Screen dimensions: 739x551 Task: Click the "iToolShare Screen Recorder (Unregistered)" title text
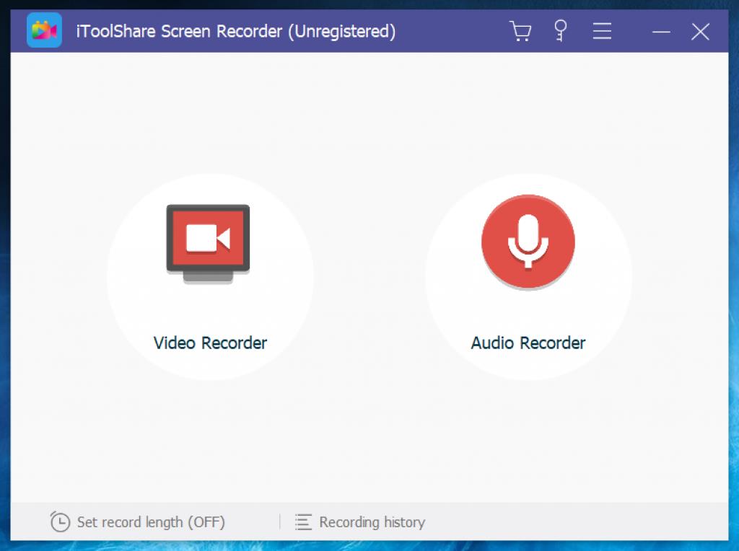pyautogui.click(x=236, y=31)
